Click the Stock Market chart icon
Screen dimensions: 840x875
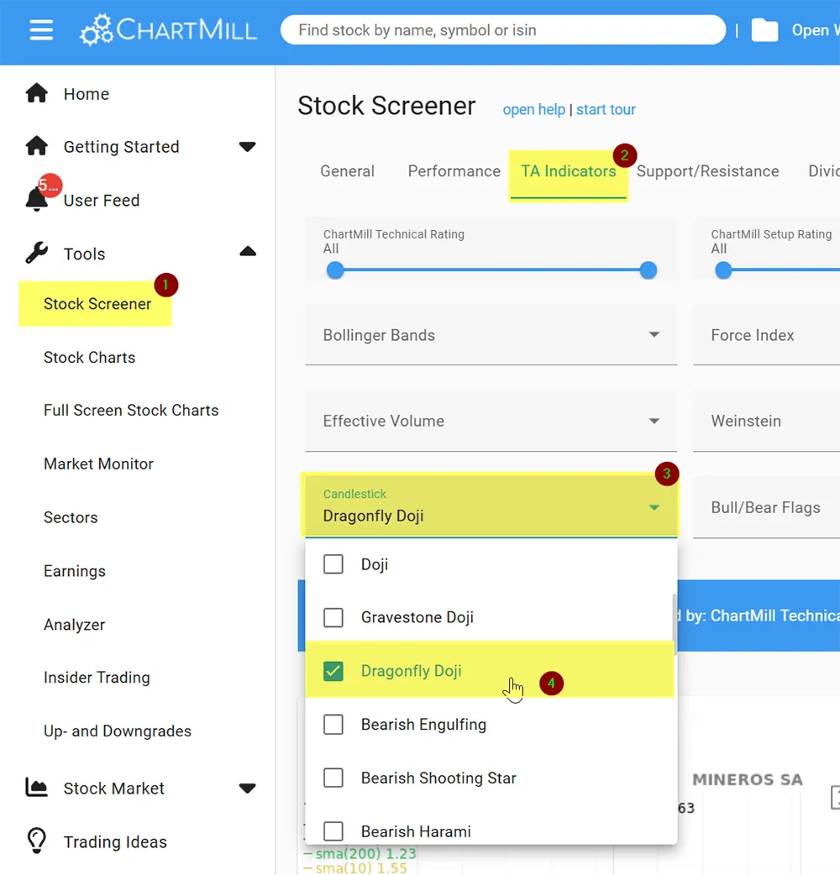37,788
